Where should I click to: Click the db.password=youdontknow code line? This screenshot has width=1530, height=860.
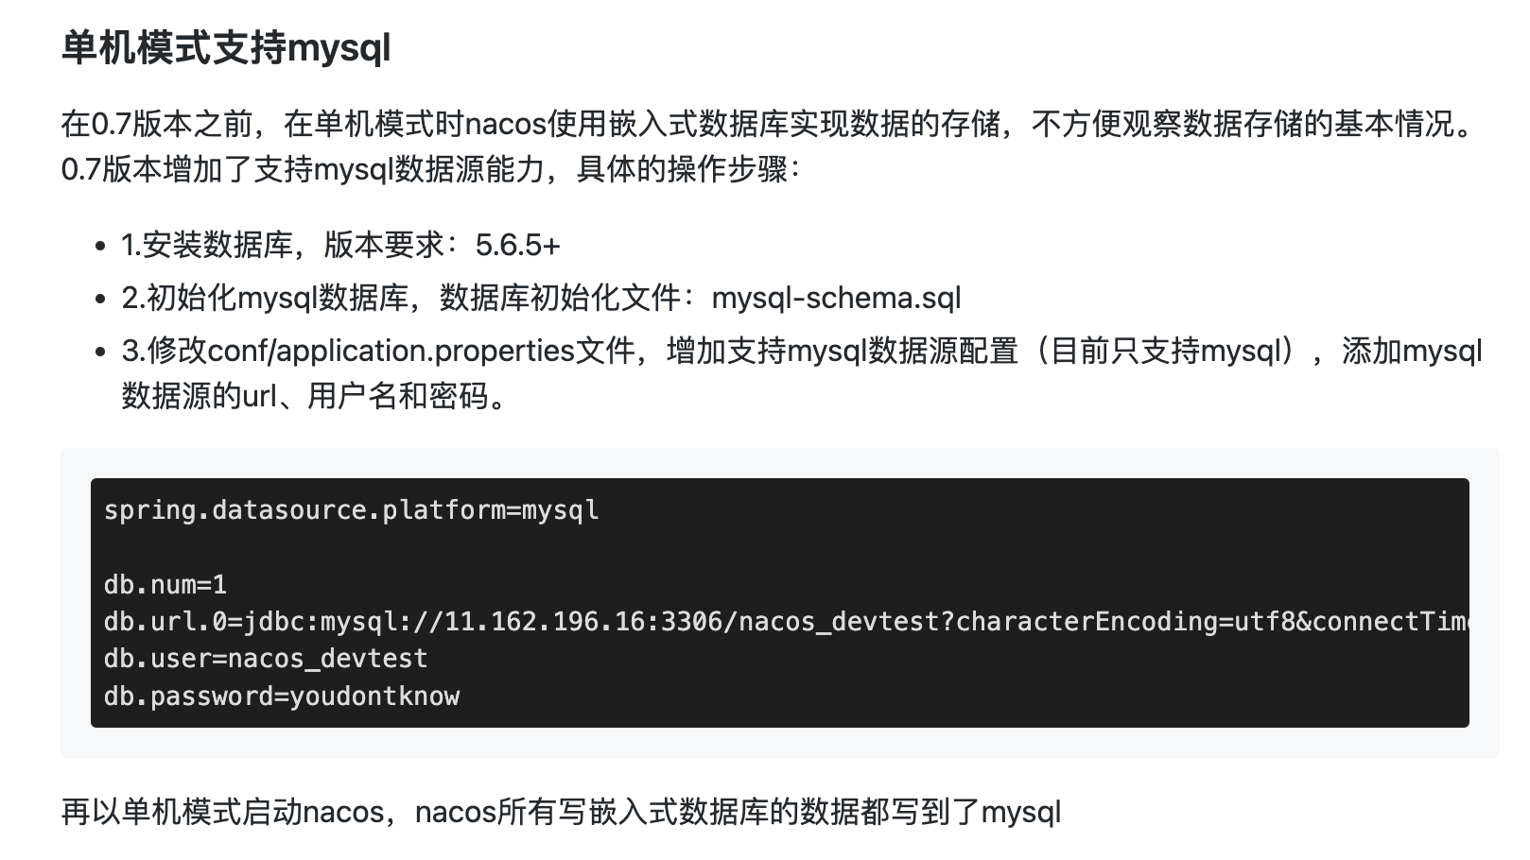[282, 697]
